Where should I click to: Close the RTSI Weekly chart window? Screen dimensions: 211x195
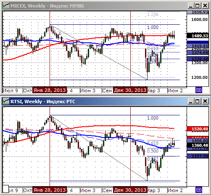[x=205, y=101]
